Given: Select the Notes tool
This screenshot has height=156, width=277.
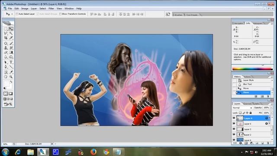Looking at the screenshot, I should 6,72.
